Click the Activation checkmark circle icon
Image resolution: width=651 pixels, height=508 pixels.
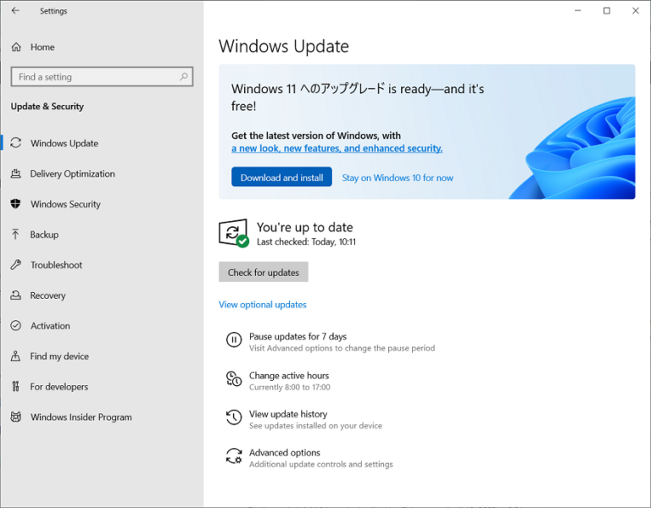[16, 325]
